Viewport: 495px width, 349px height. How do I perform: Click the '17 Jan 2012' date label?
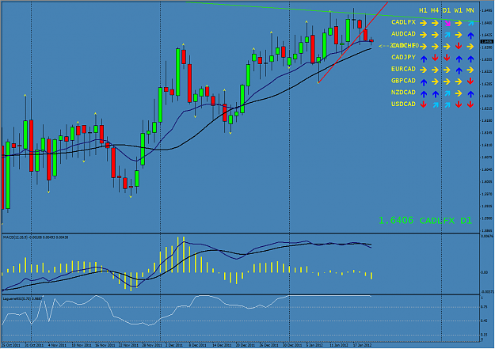point(363,345)
